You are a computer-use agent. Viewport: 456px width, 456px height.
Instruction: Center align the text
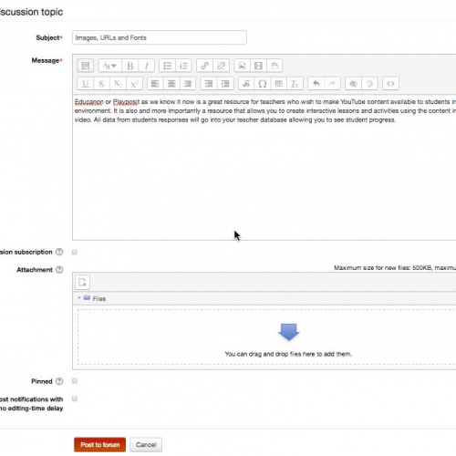pos(171,83)
